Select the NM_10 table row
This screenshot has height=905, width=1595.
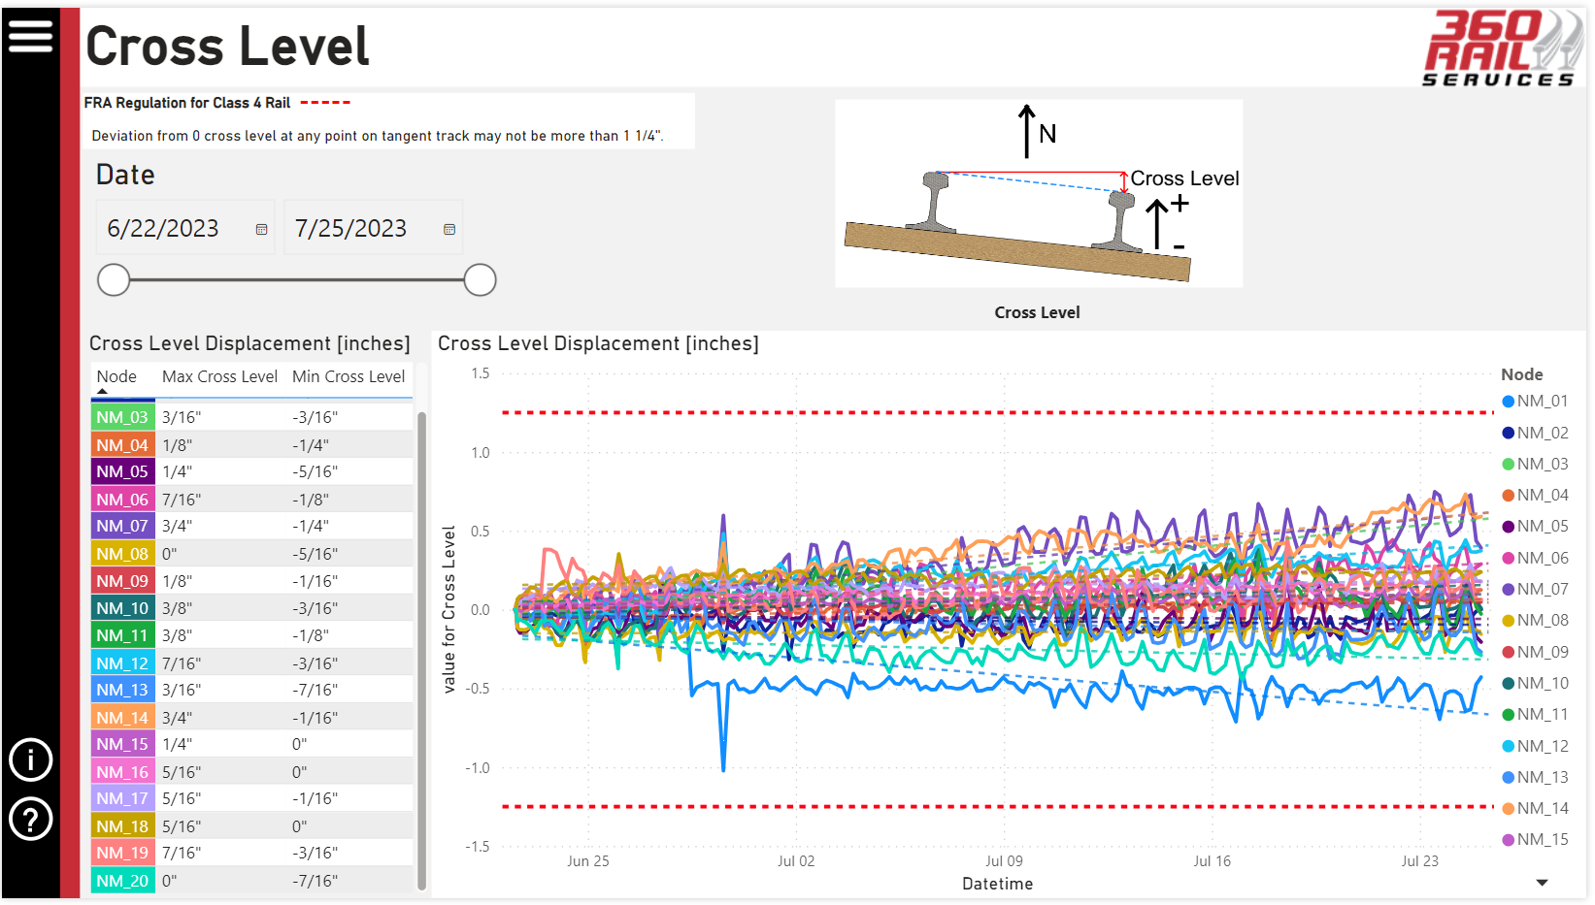tap(252, 608)
